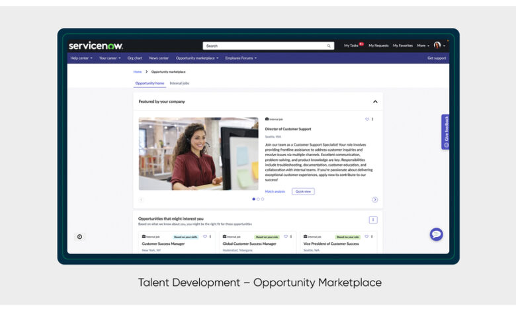Viewport: 516px width, 311px height.
Task: Open more options on Vice President of Customer Success
Action: pyautogui.click(x=372, y=237)
